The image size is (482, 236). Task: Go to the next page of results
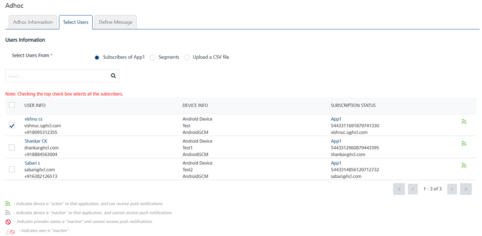(452, 189)
